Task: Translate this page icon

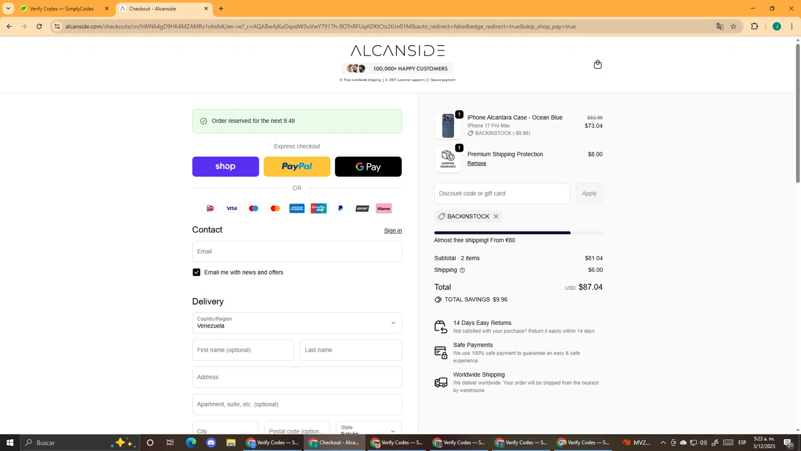Action: point(720,26)
